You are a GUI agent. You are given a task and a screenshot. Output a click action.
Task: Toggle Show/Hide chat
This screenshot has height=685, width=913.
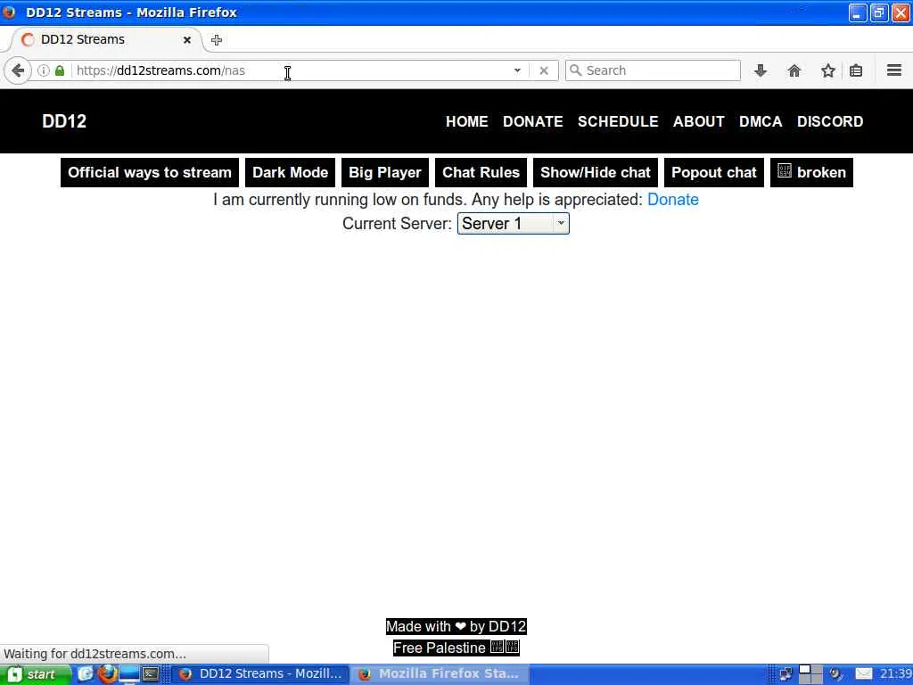595,172
